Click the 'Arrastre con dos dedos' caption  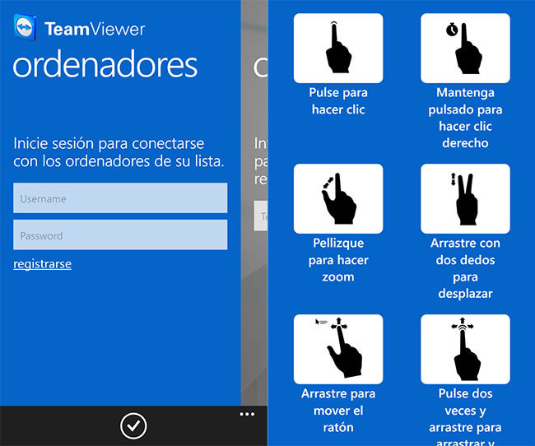click(465, 268)
